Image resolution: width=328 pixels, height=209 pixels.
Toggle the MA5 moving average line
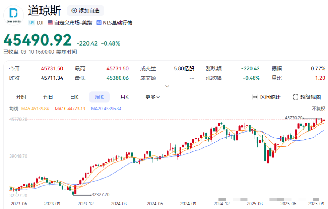tap(35, 109)
